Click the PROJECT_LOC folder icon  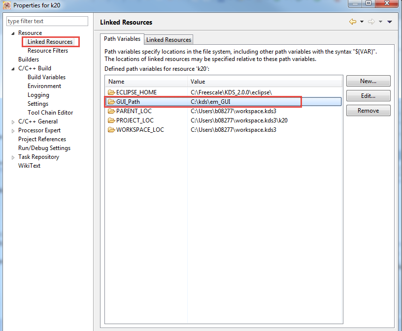coord(111,120)
